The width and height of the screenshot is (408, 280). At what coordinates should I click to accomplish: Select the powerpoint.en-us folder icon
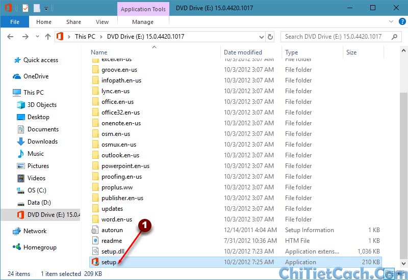[95, 166]
